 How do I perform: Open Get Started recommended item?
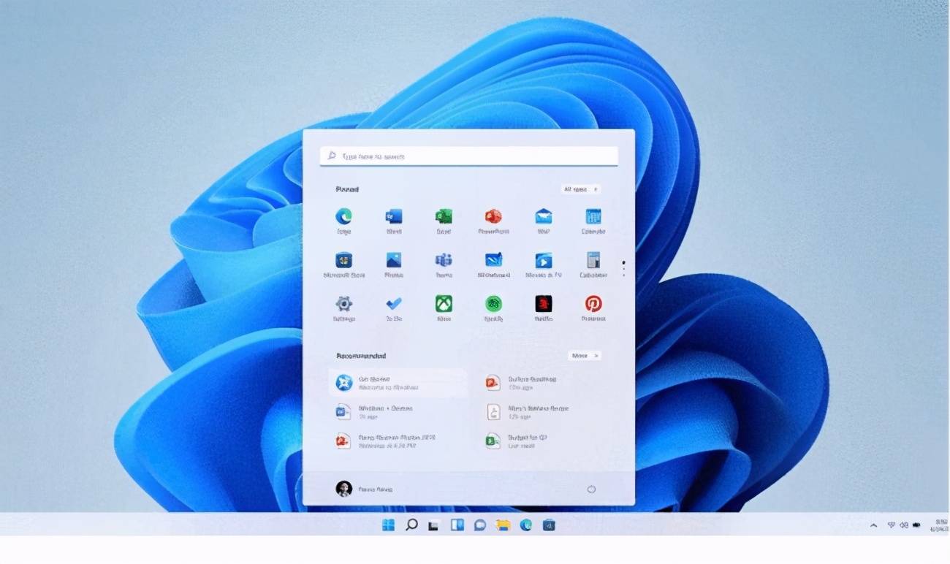point(398,383)
